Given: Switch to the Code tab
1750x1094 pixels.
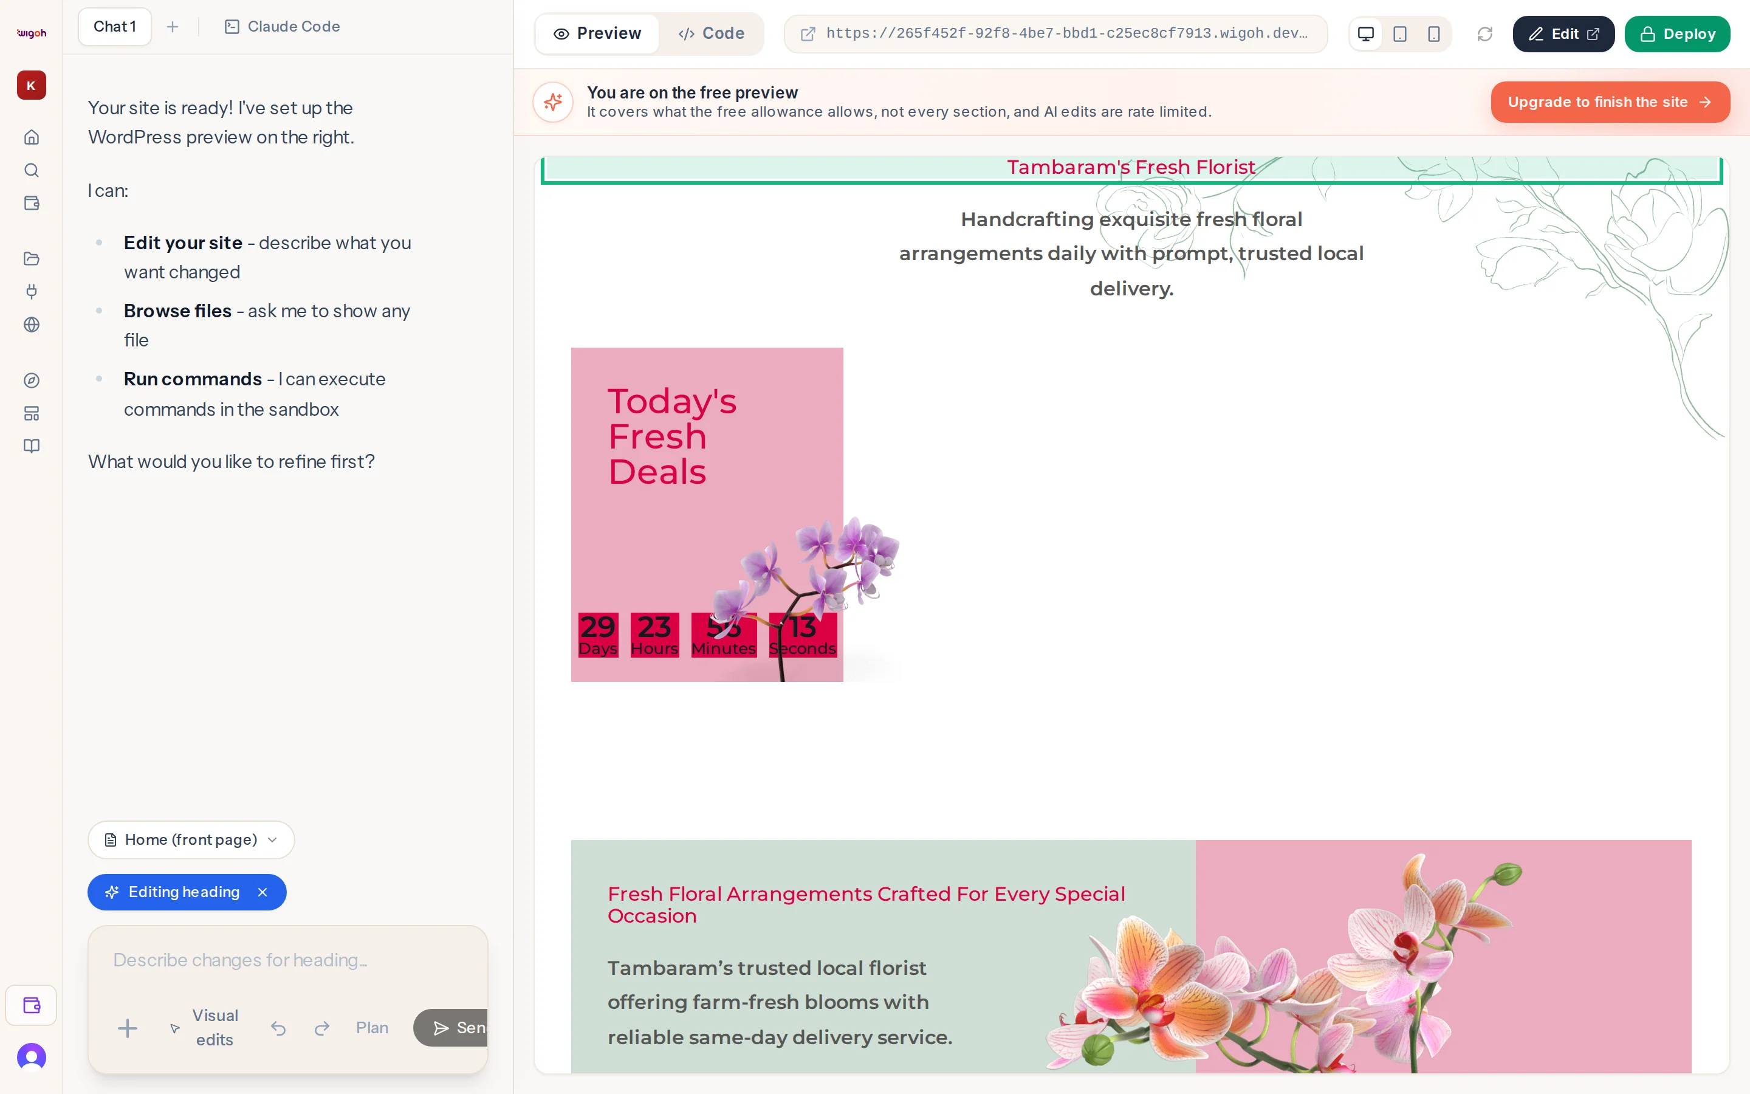Looking at the screenshot, I should [711, 33].
